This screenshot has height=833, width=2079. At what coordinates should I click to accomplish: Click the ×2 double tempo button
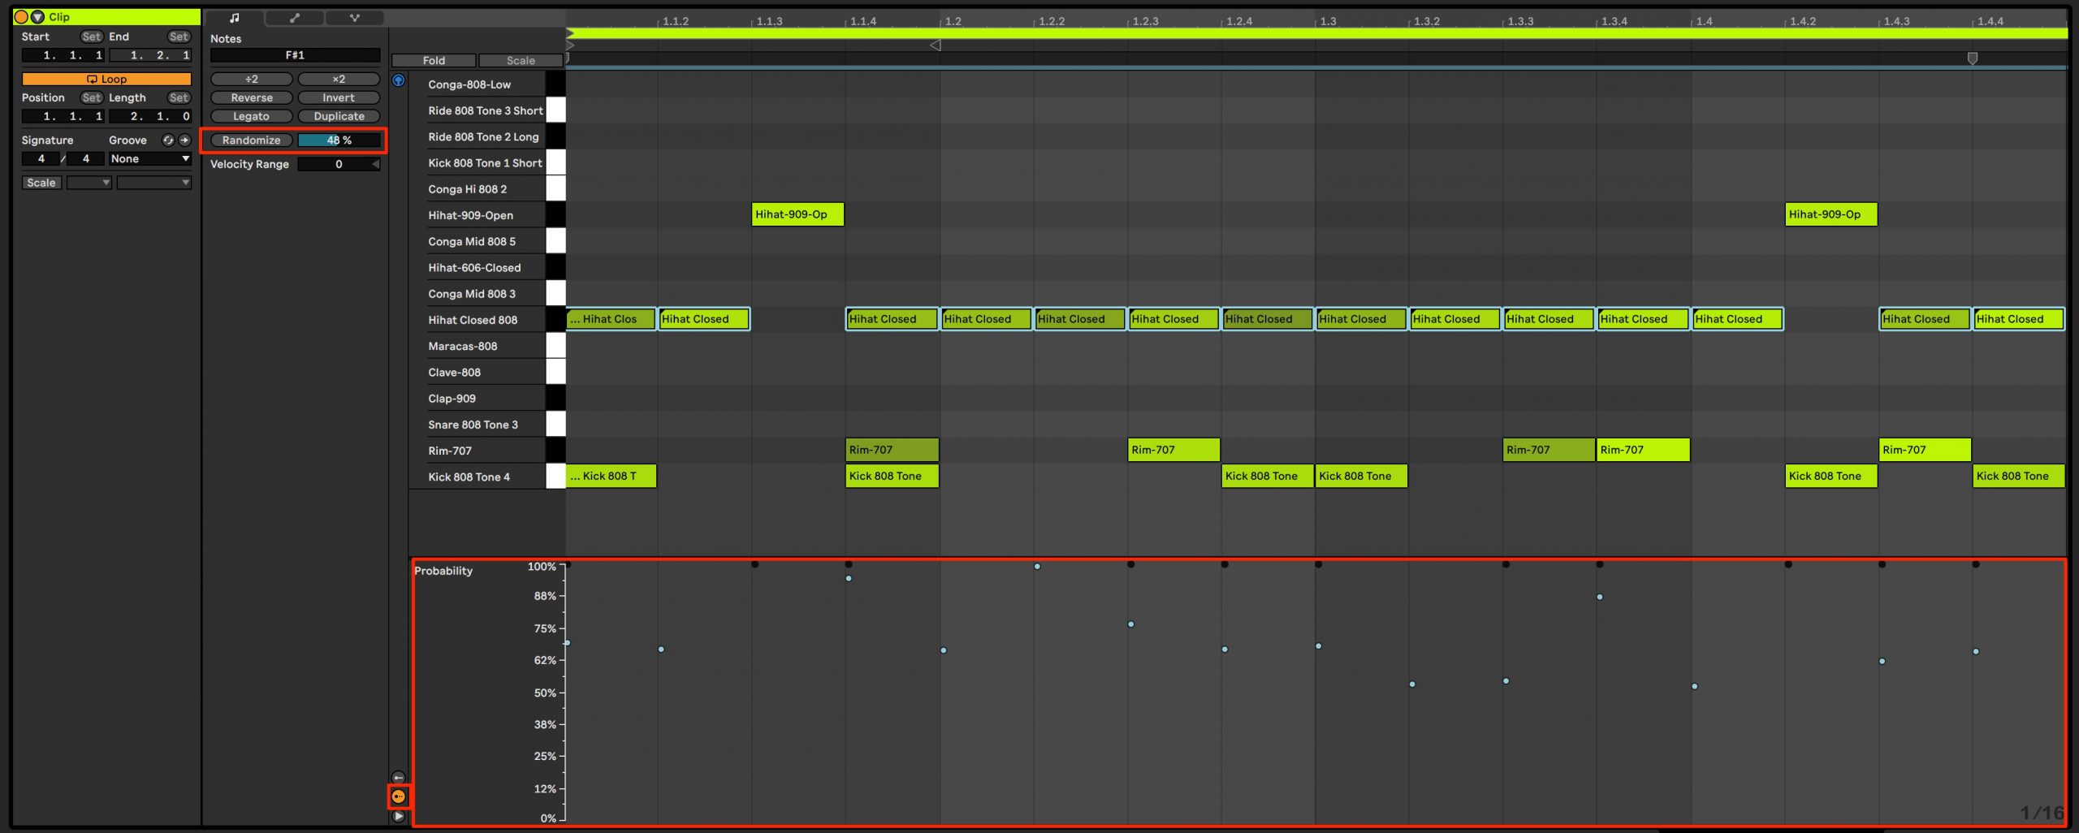[339, 79]
